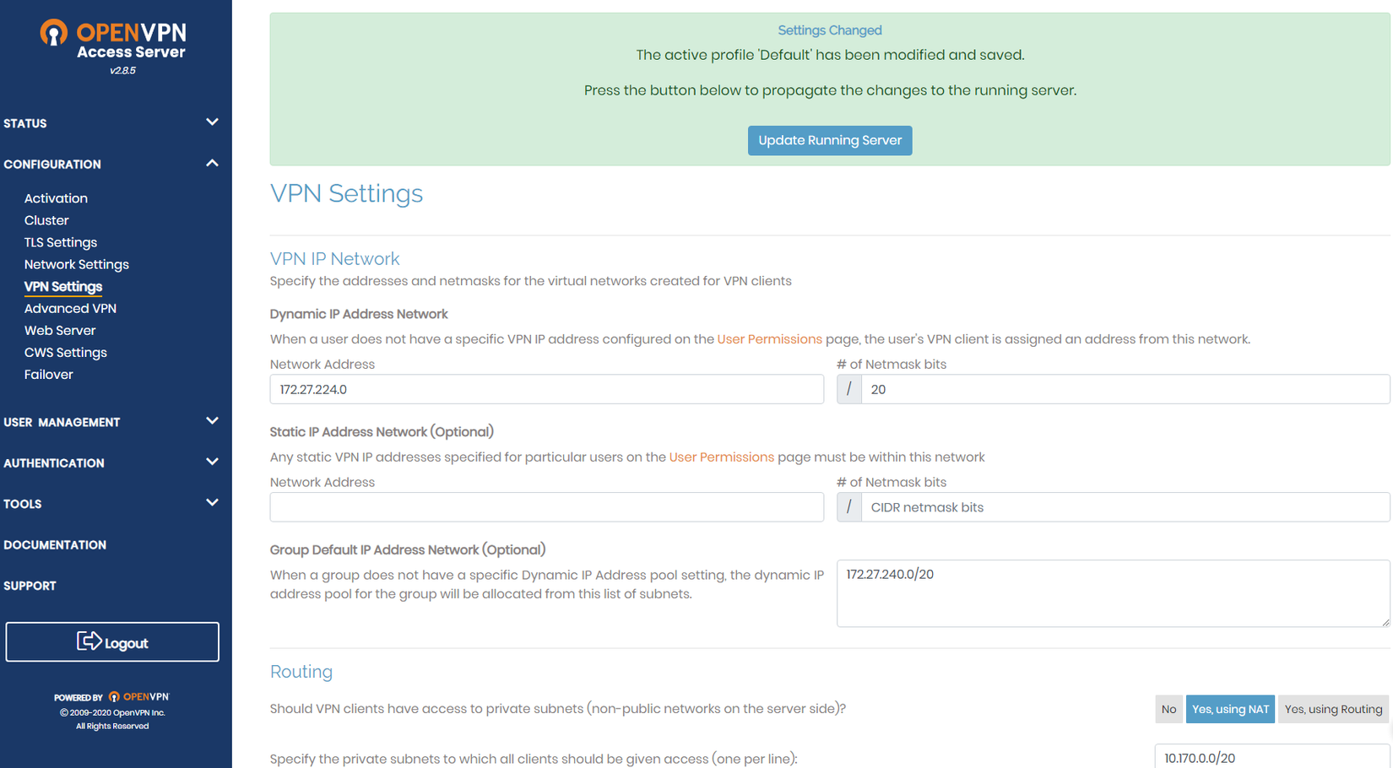
Task: Edit the Dynamic IP Network Address field
Action: [547, 389]
